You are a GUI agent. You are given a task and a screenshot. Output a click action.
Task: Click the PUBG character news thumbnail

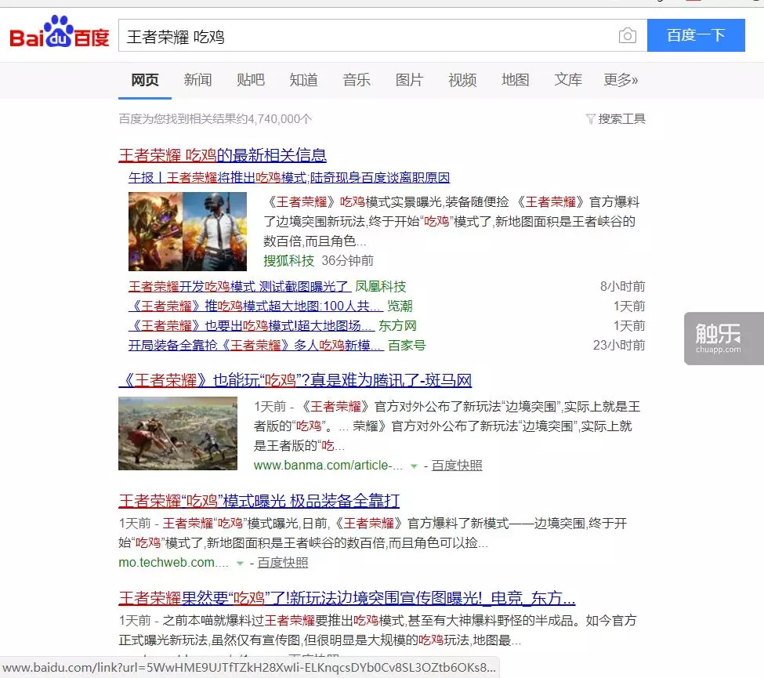pyautogui.click(x=187, y=231)
